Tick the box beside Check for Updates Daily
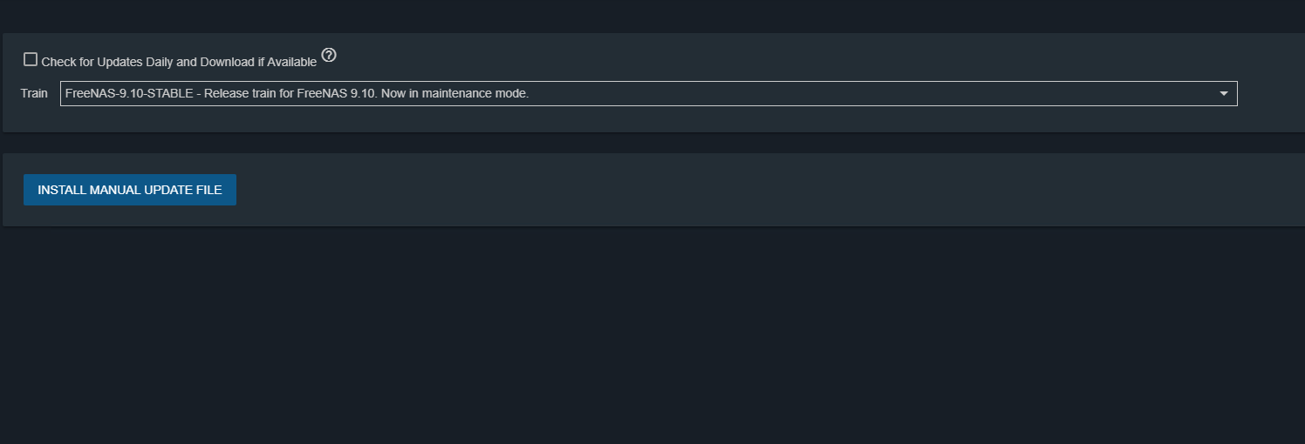 tap(31, 60)
